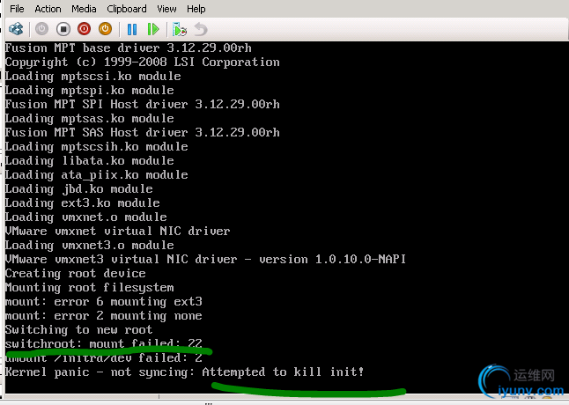Viewport: 569px width, 405px height.
Task: Open the File menu
Action: [17, 9]
